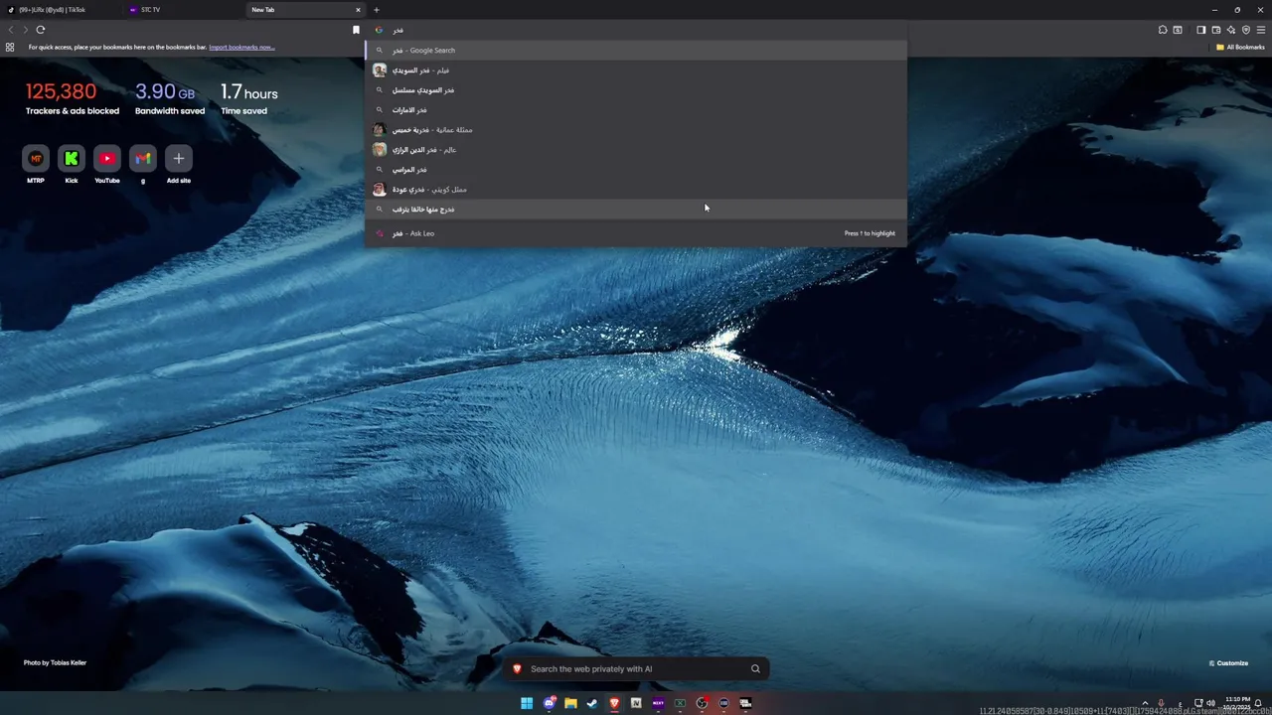Open the MTRP shortcut tile
Image resolution: width=1272 pixels, height=715 pixels.
(36, 158)
